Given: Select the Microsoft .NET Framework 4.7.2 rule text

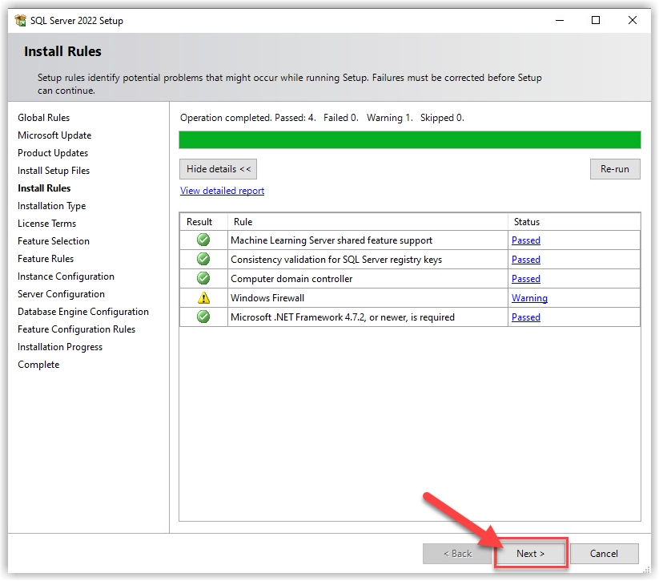Looking at the screenshot, I should click(343, 317).
